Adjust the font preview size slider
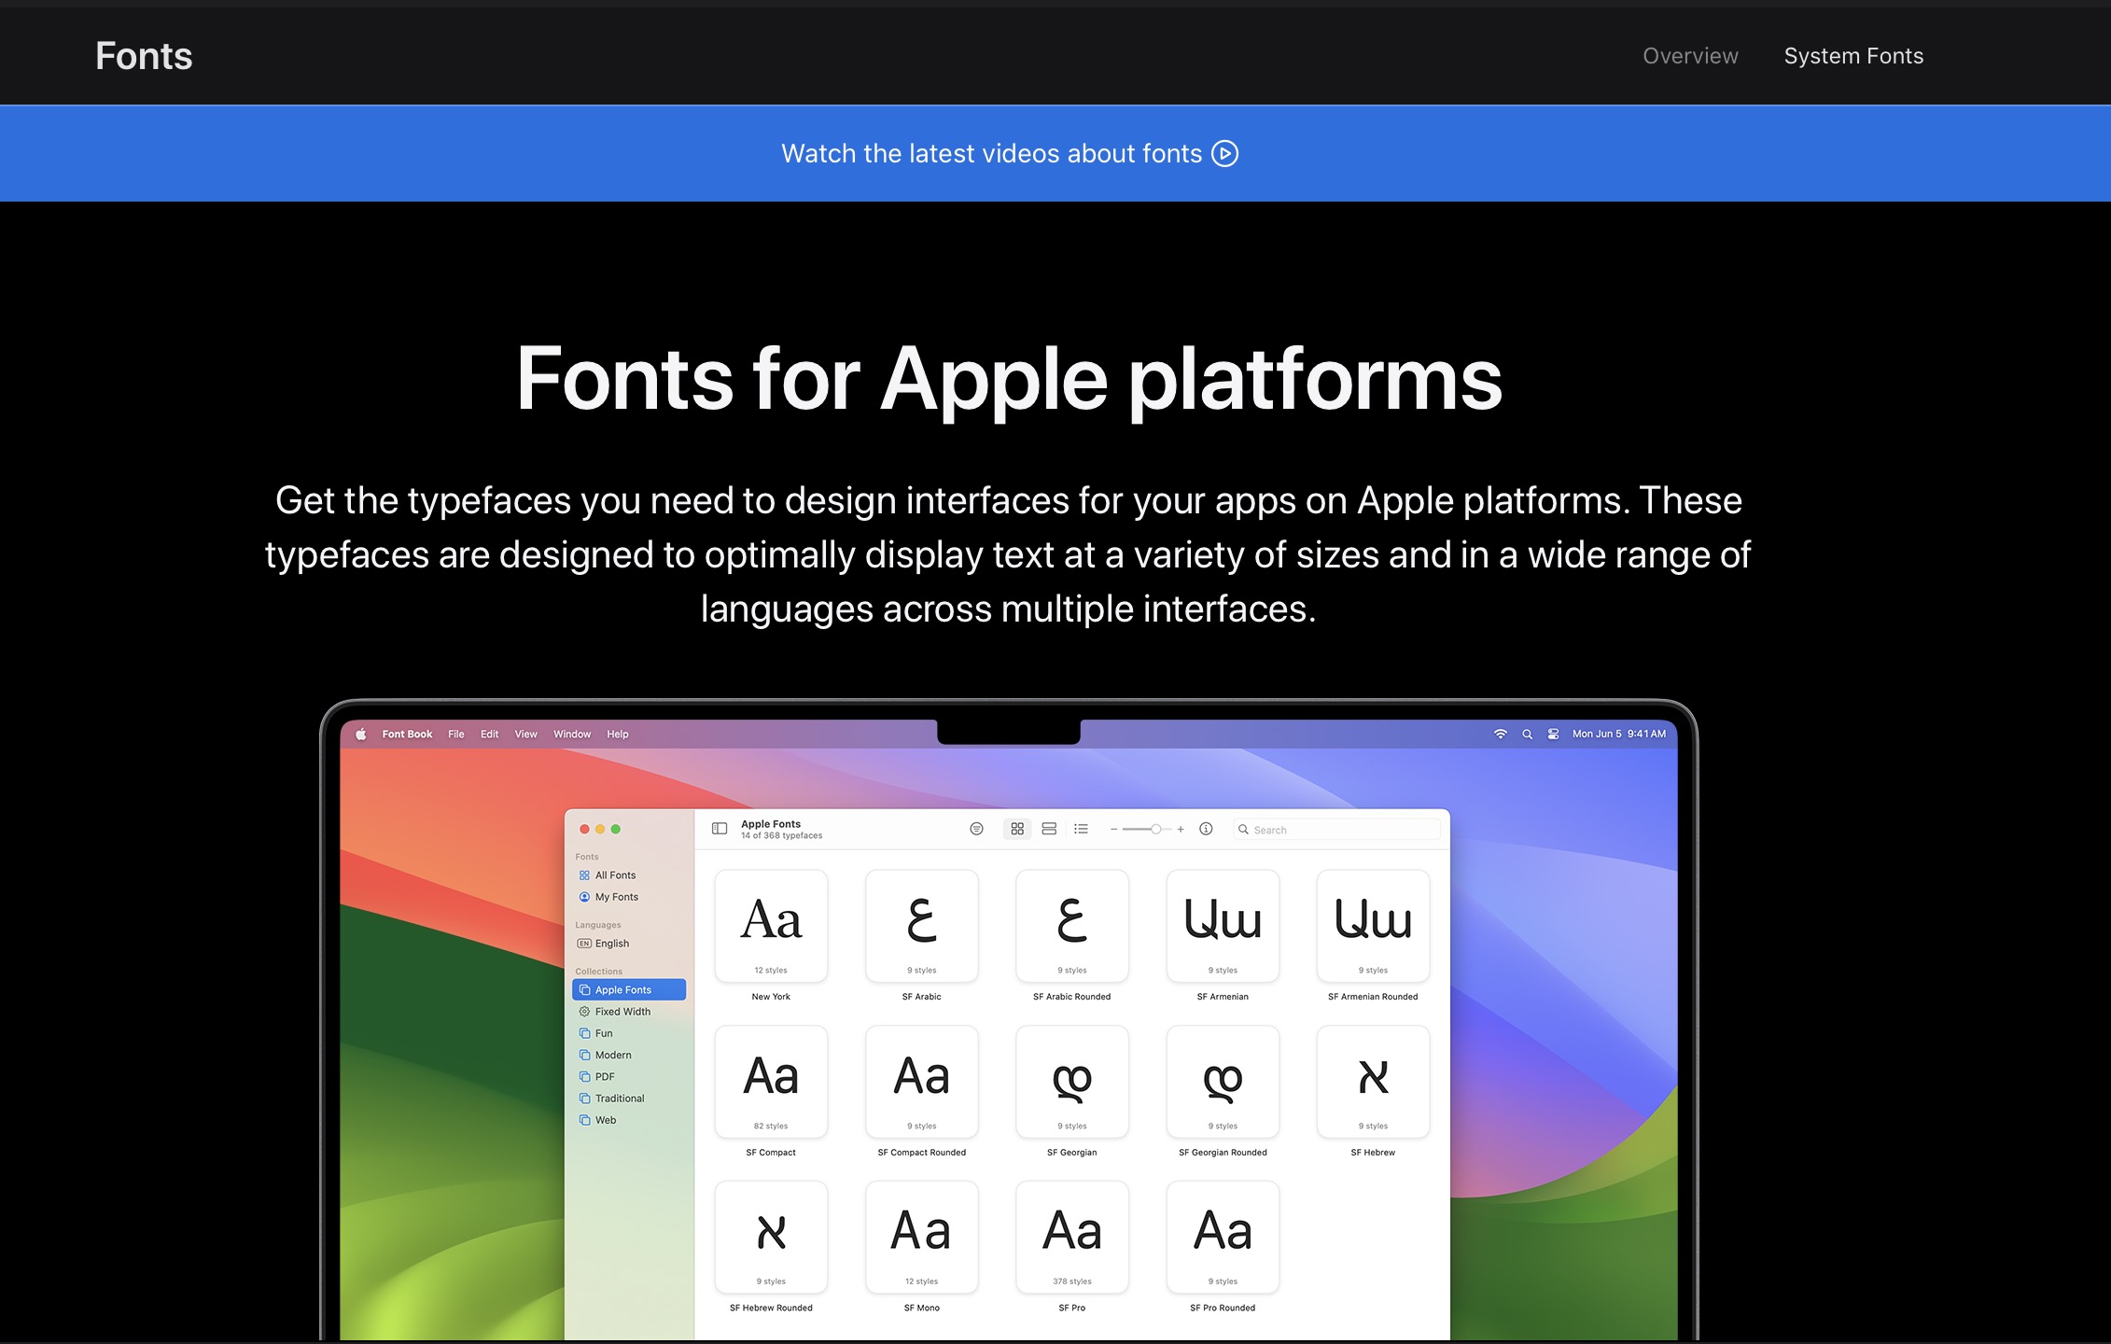Image resolution: width=2111 pixels, height=1344 pixels. coord(1156,829)
